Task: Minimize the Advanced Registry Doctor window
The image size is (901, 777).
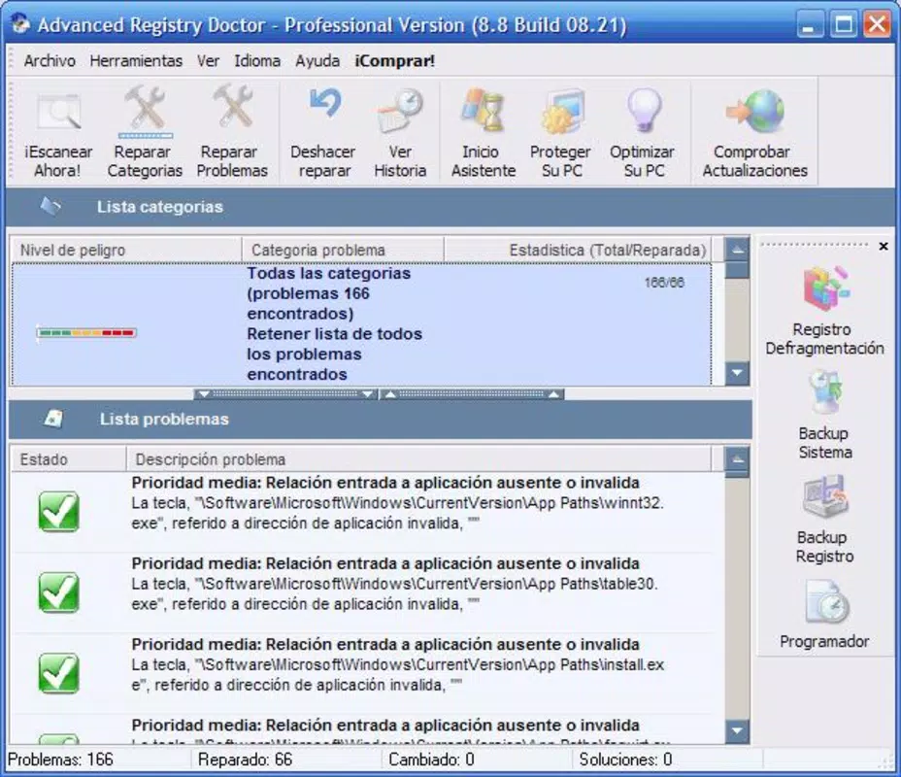Action: (809, 24)
